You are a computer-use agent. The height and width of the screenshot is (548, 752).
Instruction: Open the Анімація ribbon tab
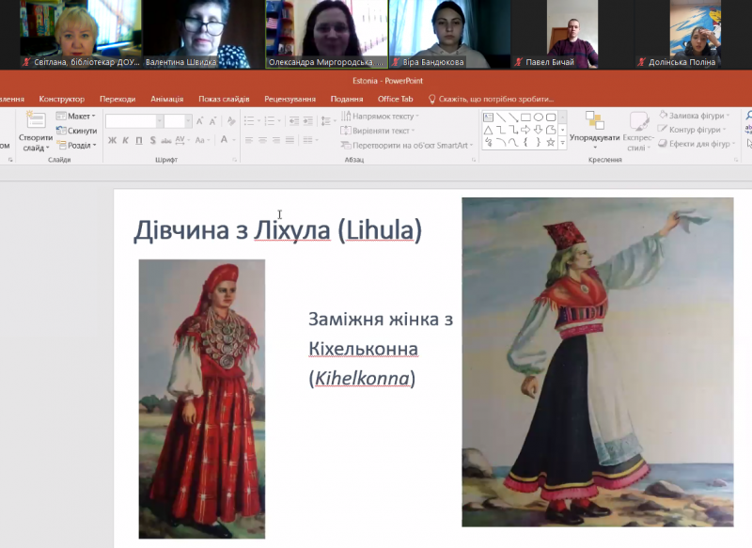167,99
